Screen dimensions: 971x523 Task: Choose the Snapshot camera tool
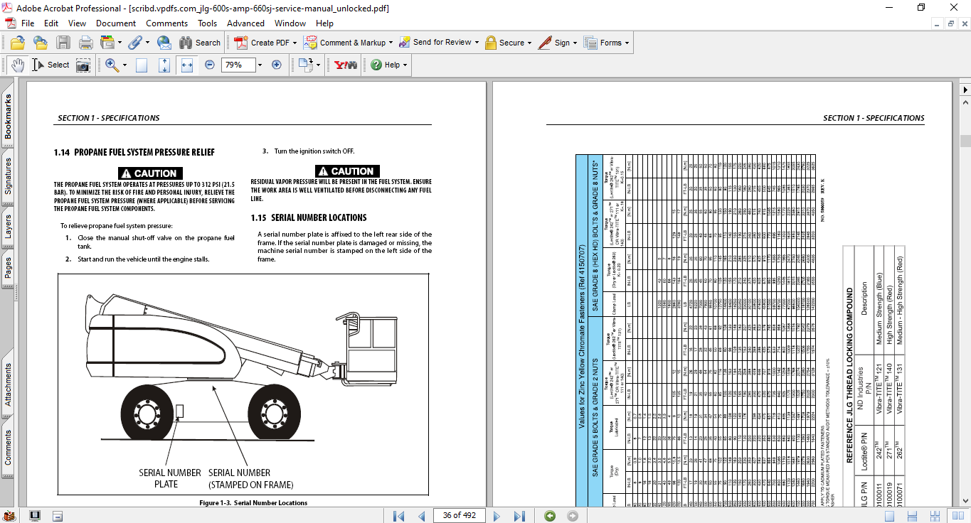(83, 65)
